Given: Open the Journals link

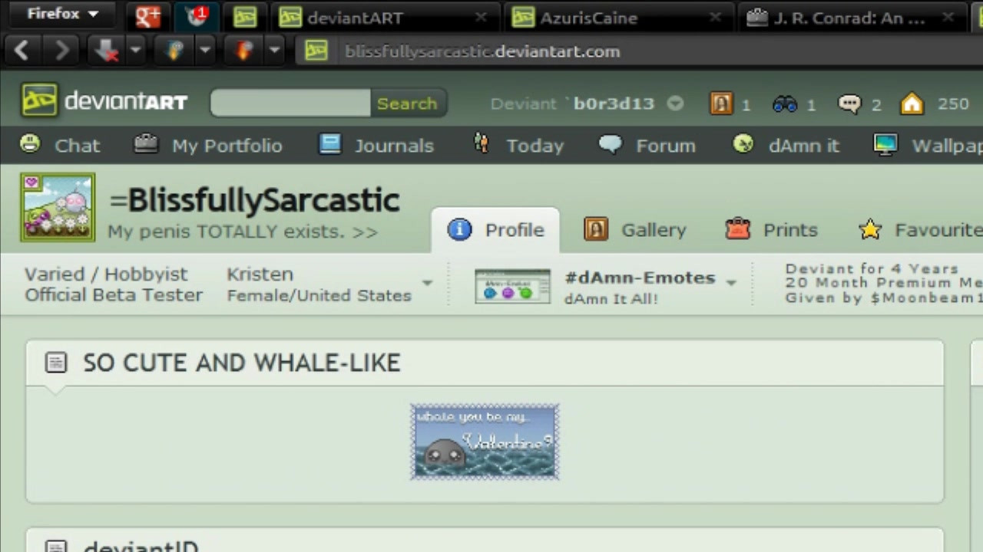Looking at the screenshot, I should click(394, 146).
